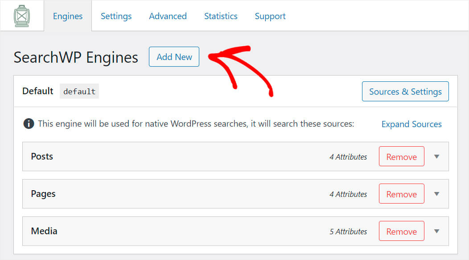The image size is (469, 260).
Task: Click the Pages source title
Action: (x=43, y=194)
